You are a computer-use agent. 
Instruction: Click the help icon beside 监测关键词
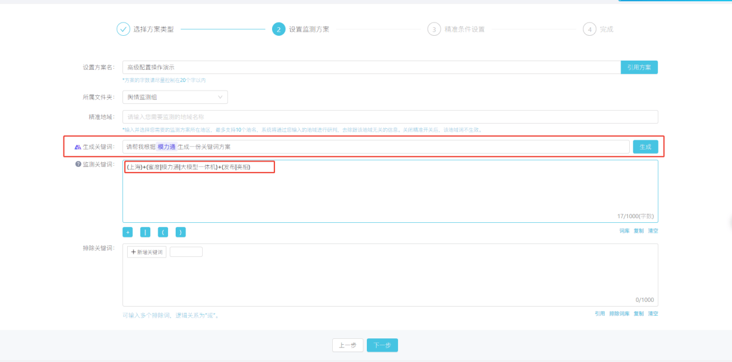click(x=79, y=165)
